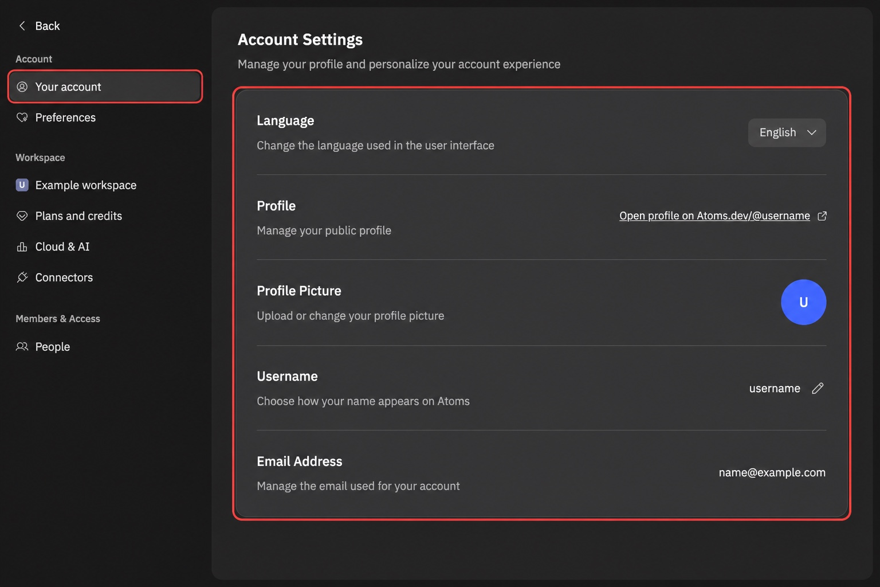Select Your account in the sidebar
This screenshot has height=587, width=880.
point(105,87)
